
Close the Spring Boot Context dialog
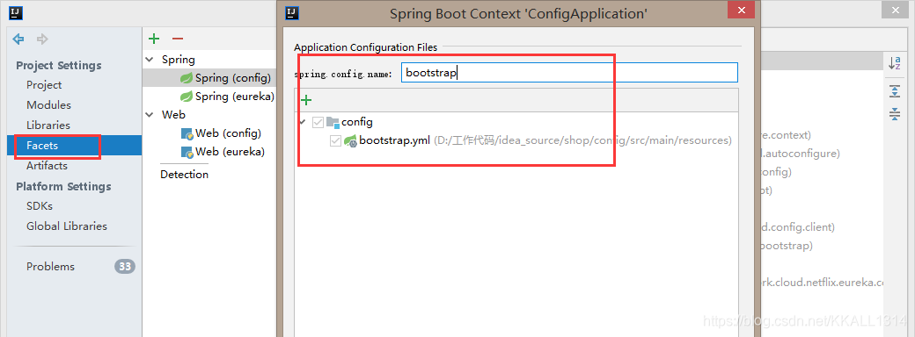click(741, 11)
